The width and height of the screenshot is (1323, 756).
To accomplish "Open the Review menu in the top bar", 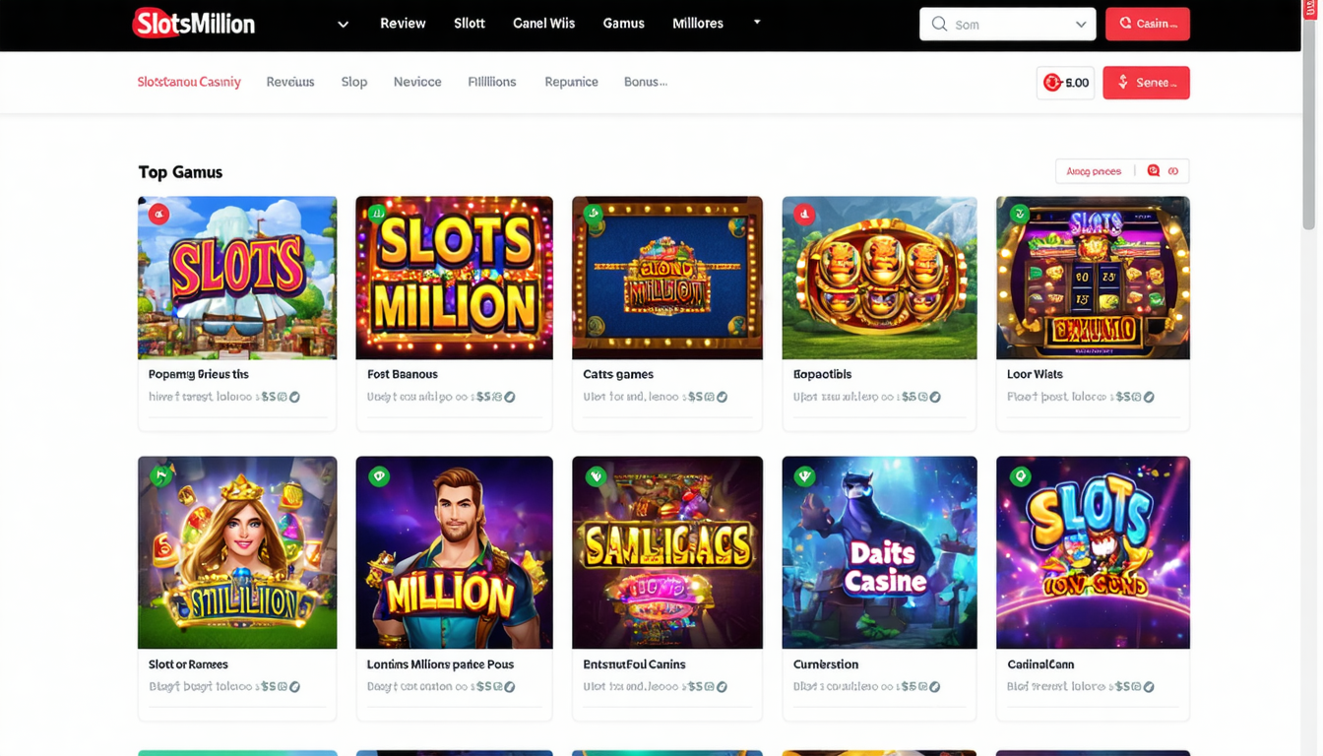I will coord(403,24).
